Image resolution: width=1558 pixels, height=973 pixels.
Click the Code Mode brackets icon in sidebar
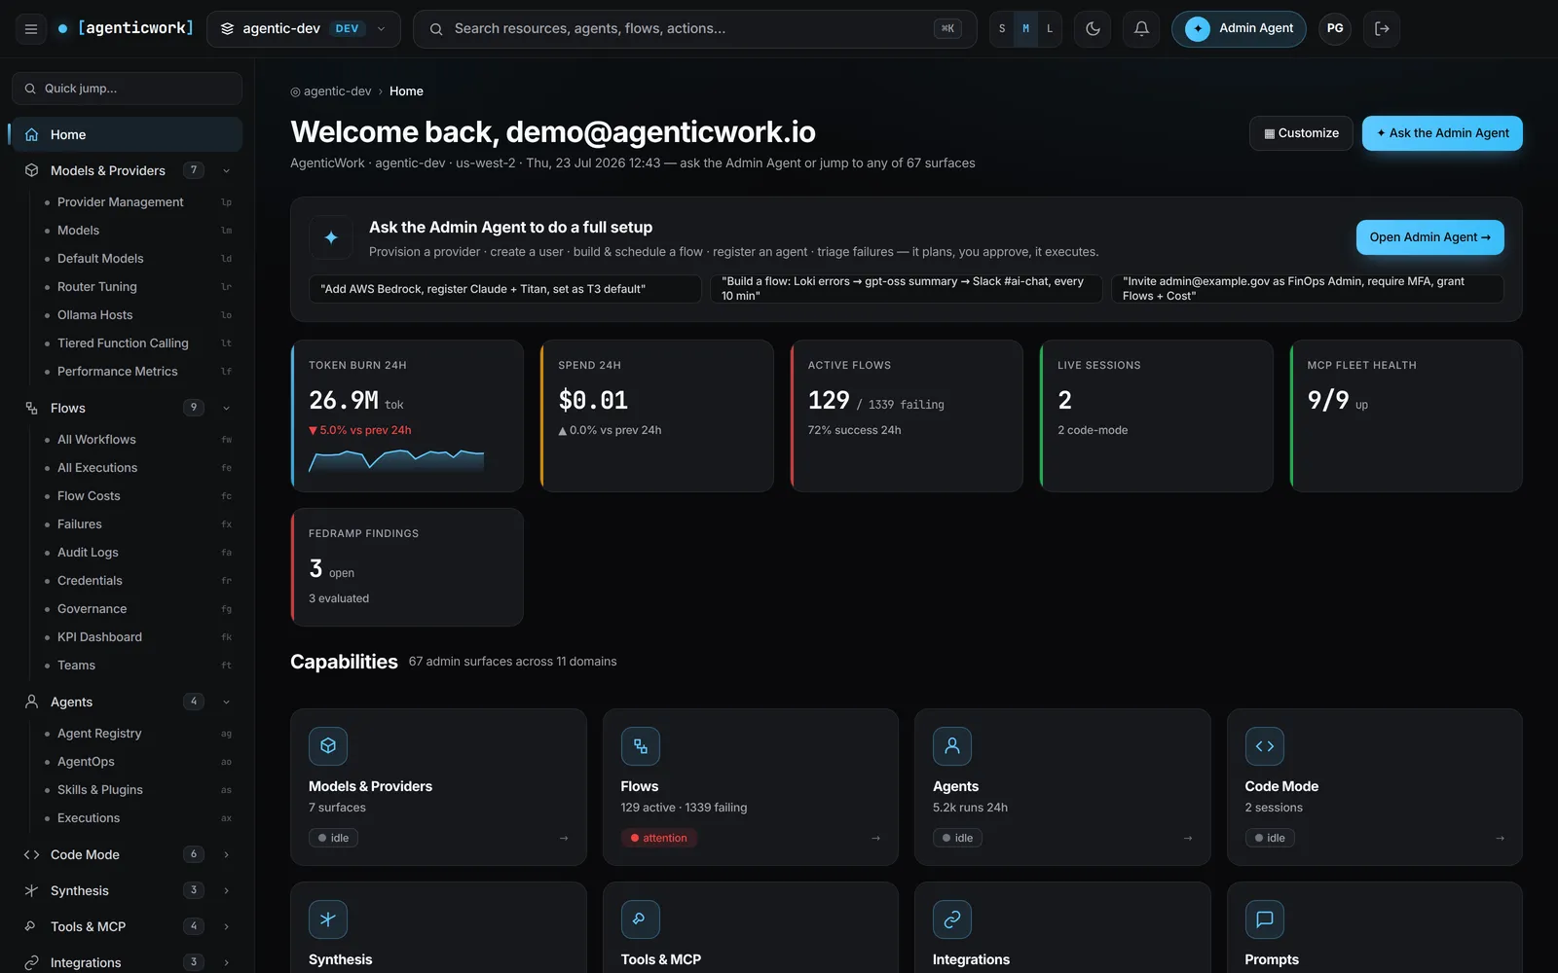coord(31,855)
